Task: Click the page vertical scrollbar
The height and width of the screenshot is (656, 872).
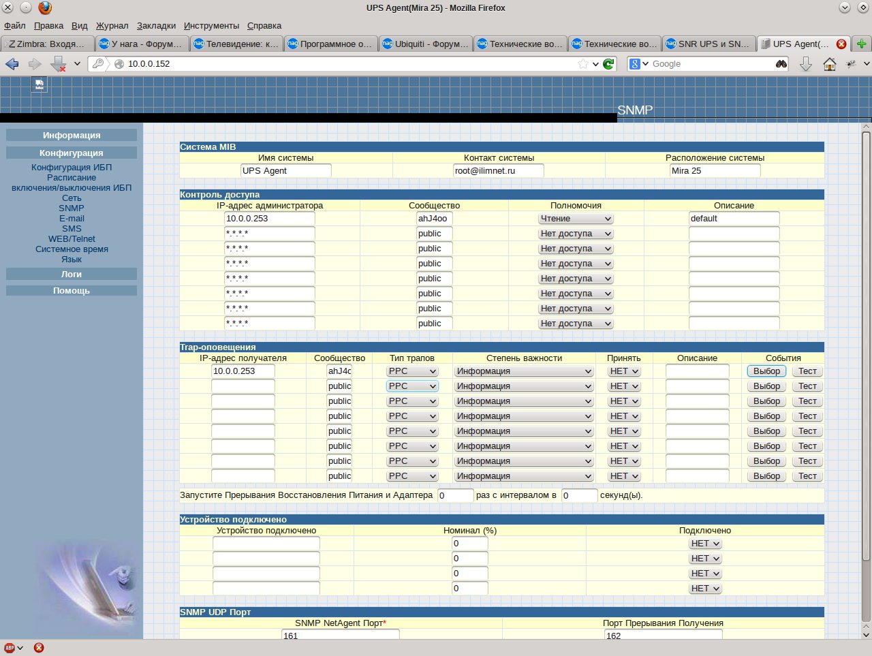Action: (867, 381)
